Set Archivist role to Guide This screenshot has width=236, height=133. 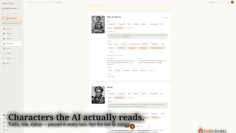point(110,28)
